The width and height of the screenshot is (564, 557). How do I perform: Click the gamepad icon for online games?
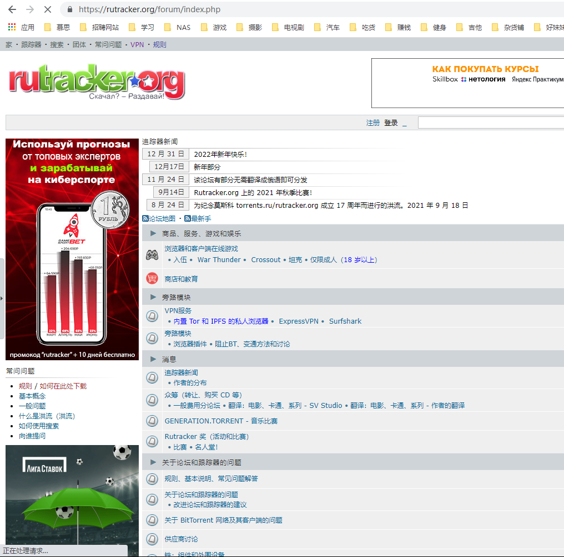(x=152, y=254)
